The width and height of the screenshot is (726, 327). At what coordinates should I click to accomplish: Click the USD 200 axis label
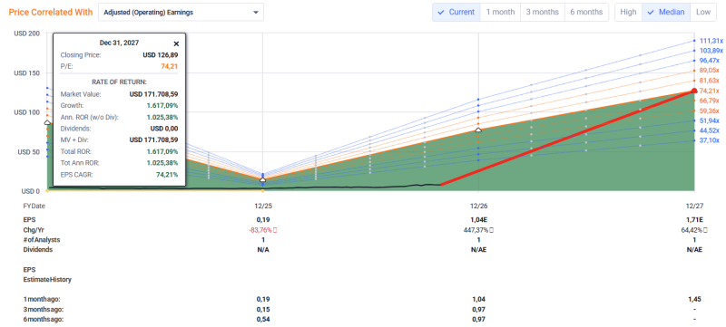pos(27,34)
